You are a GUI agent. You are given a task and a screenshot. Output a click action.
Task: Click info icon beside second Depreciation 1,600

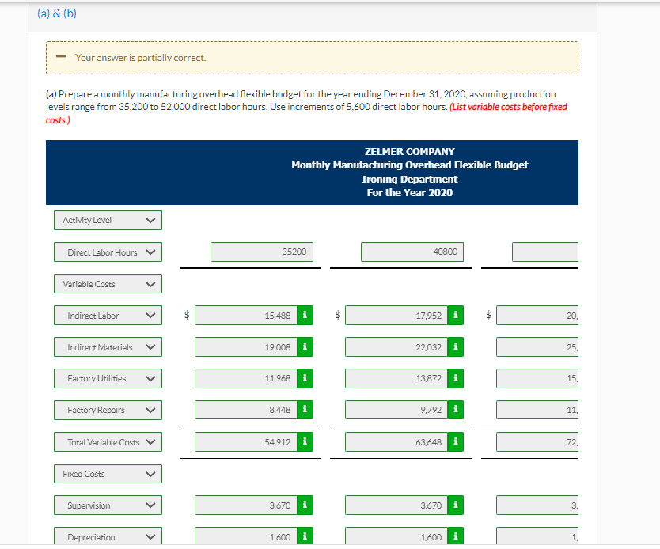[x=456, y=536]
